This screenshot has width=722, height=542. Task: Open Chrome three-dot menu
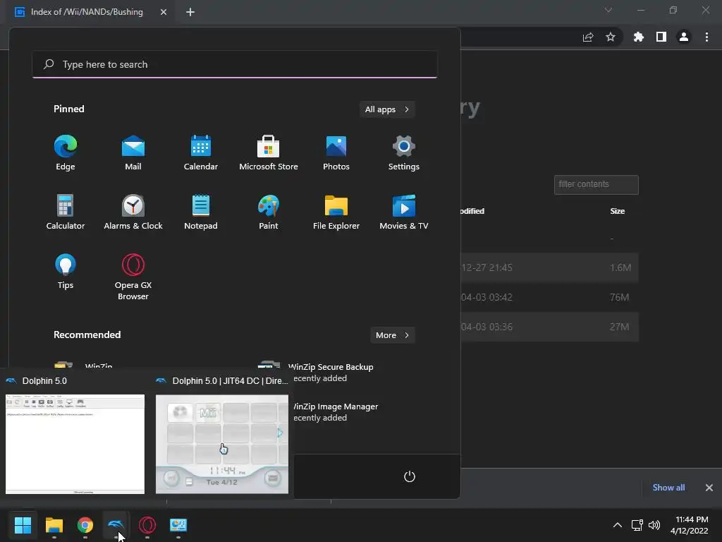[706, 37]
